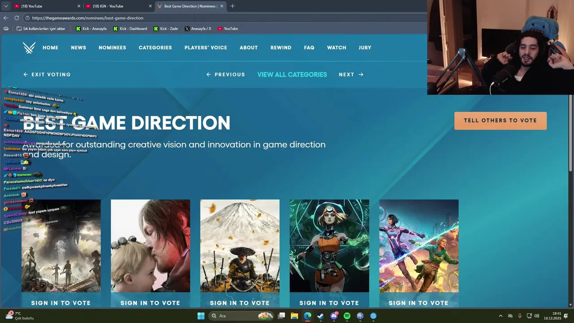Viewport: 574px width, 323px height.
Task: Click SIGN IN TO VOTE under witch artwork
Action: (329, 303)
